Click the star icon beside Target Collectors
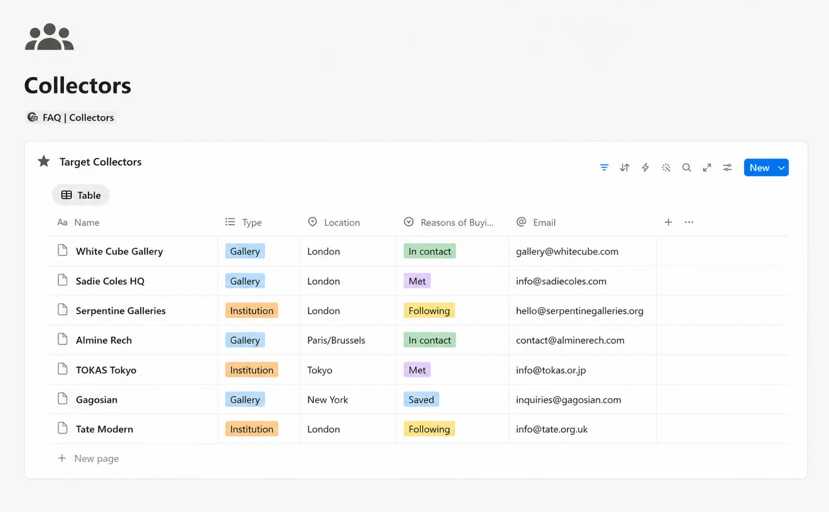Screen dimensions: 829x512 [44, 161]
